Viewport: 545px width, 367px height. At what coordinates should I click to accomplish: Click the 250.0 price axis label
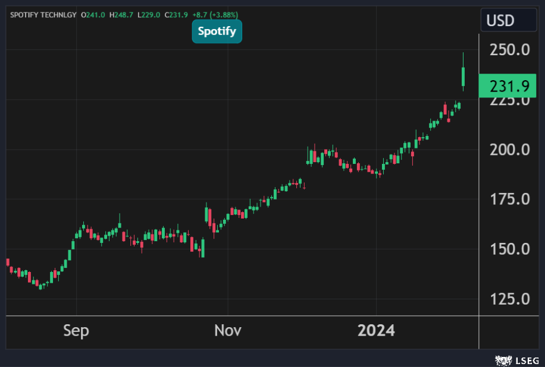coord(509,50)
